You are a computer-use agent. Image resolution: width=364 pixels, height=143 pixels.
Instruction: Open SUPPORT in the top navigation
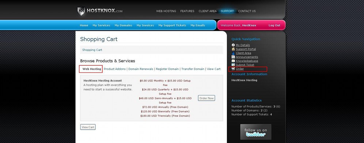click(x=227, y=11)
